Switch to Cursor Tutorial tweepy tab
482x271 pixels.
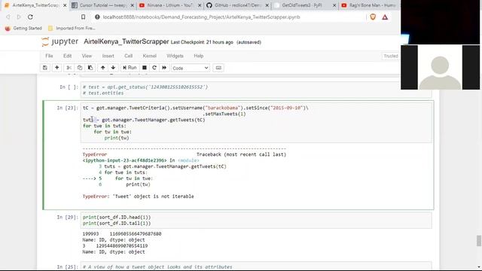point(102,5)
